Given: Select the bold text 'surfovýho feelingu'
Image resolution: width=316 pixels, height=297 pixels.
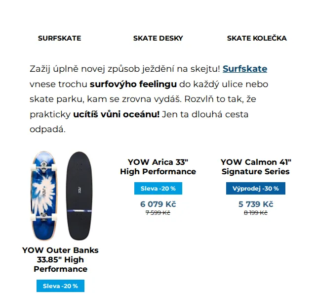Looking at the screenshot, I should tap(133, 84).
